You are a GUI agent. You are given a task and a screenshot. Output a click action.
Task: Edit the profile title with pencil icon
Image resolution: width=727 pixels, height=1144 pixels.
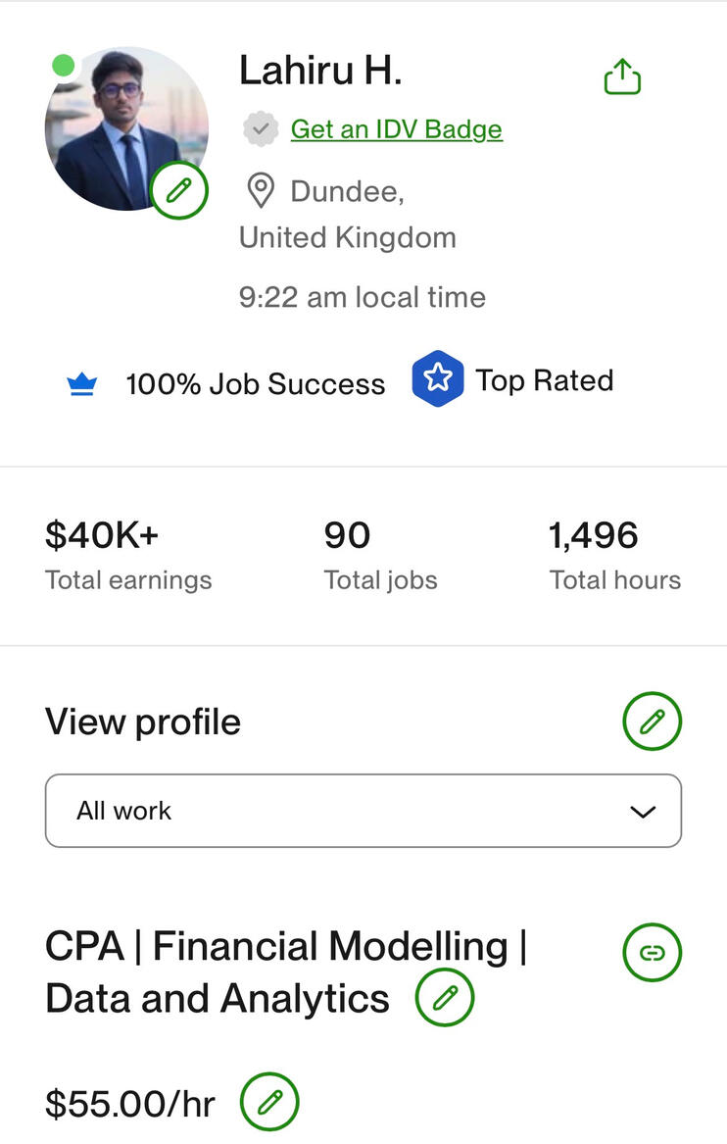point(445,998)
